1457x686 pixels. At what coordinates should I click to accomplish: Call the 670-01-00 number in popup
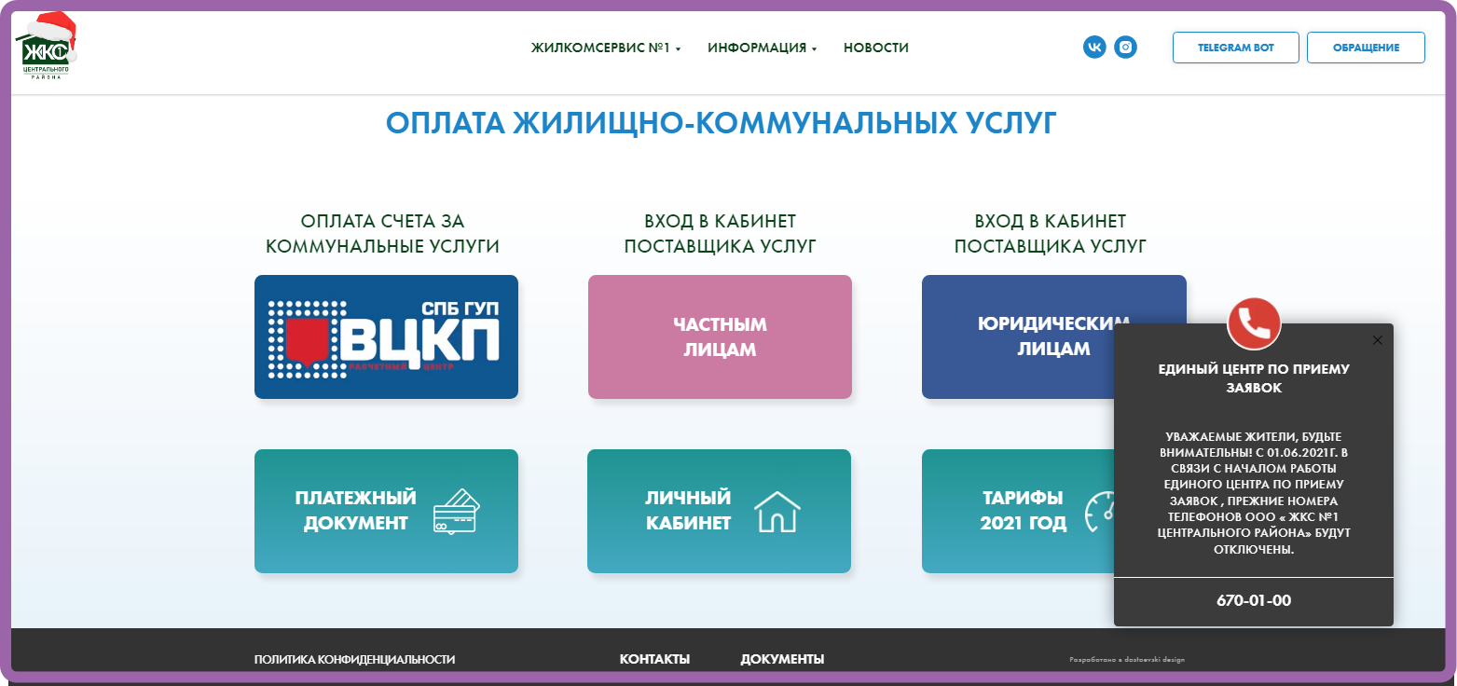tap(1254, 601)
